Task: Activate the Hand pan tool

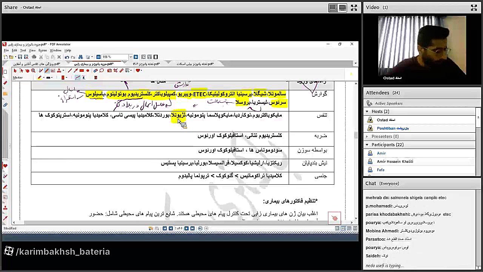Action: pos(27,71)
